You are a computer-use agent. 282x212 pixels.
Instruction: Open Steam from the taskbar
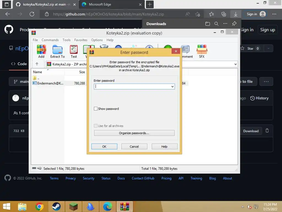coord(56,206)
